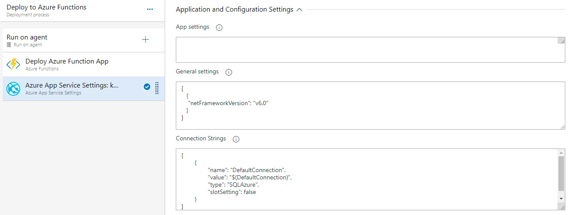This screenshot has width=570, height=215.
Task: Toggle the blue checkmark on App Service Settings task
Action: pyautogui.click(x=147, y=87)
